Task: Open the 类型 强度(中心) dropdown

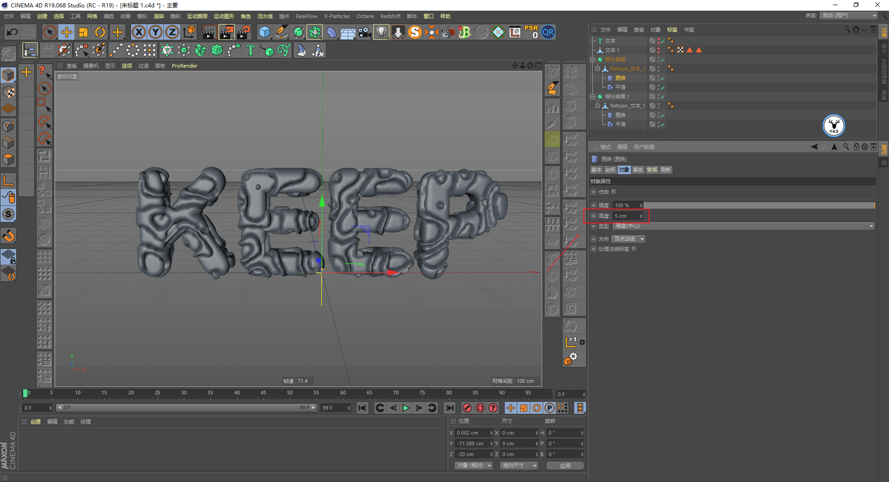Action: 744,226
